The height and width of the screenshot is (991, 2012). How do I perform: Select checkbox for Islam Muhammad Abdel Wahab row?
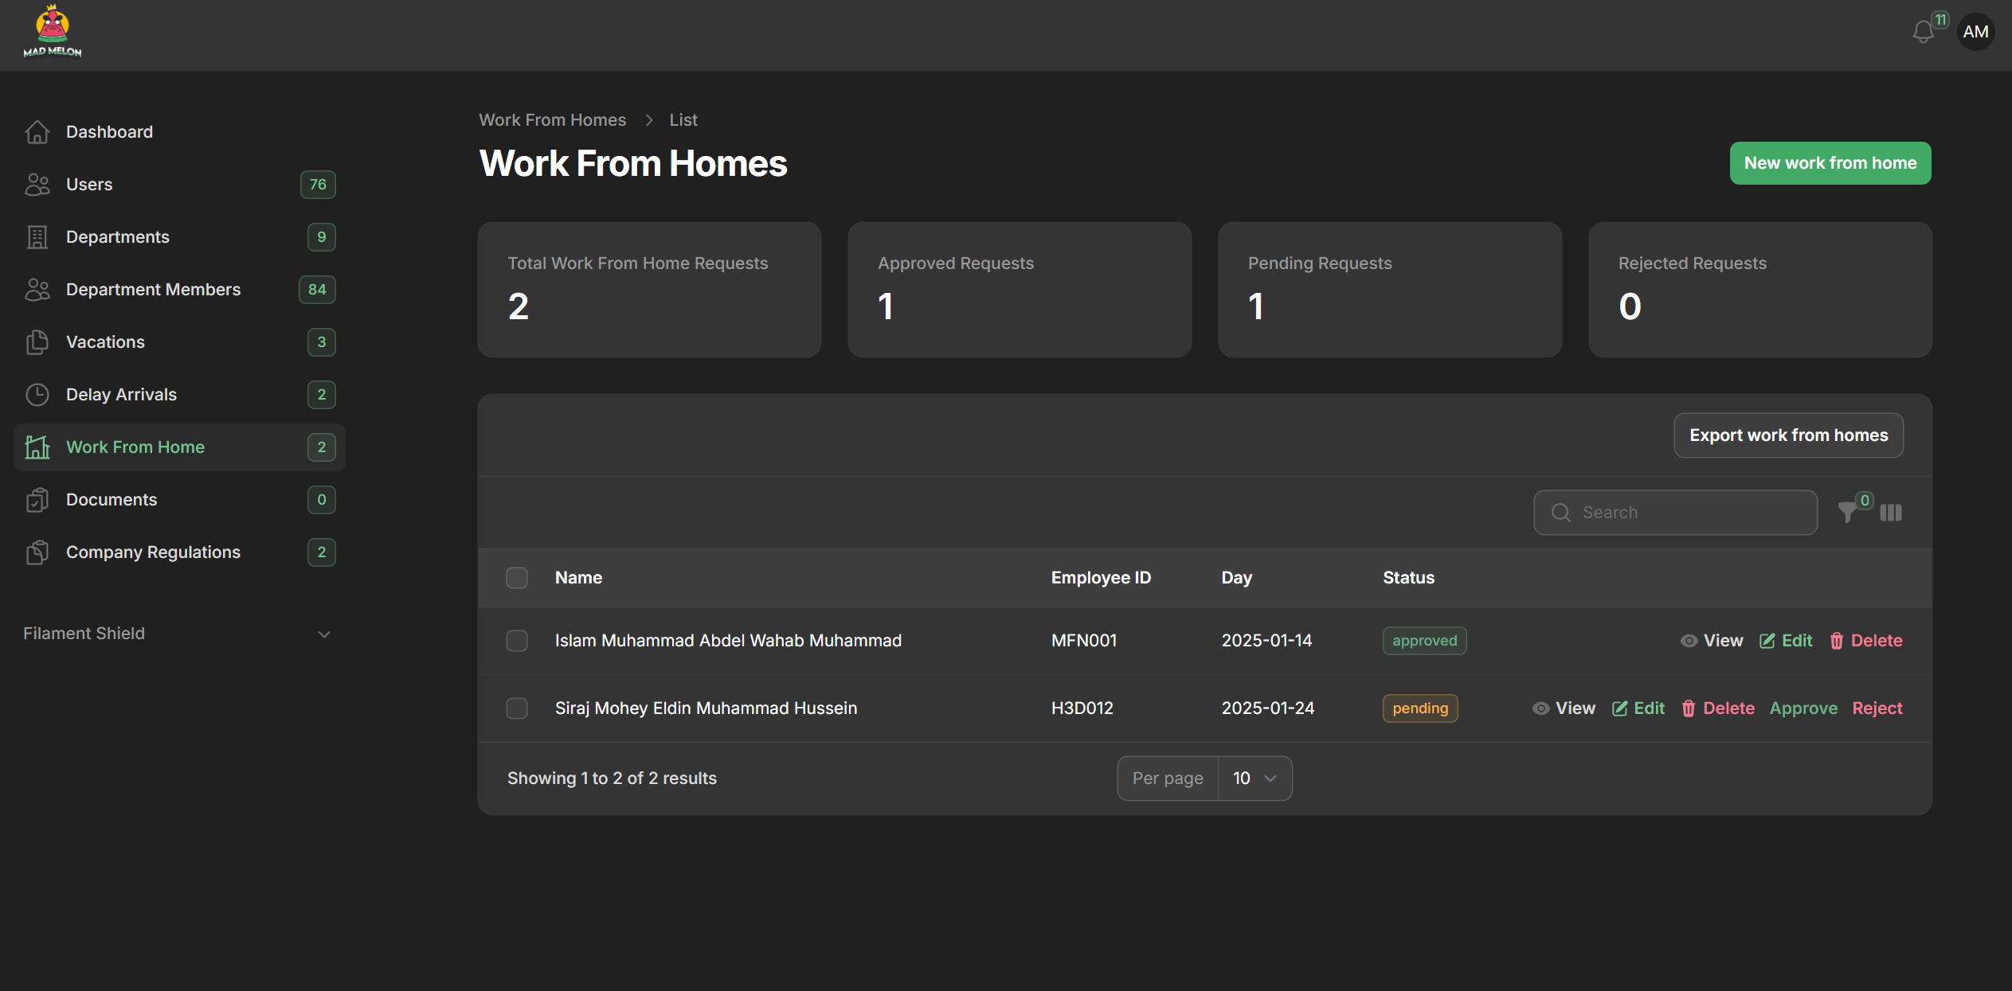click(517, 641)
